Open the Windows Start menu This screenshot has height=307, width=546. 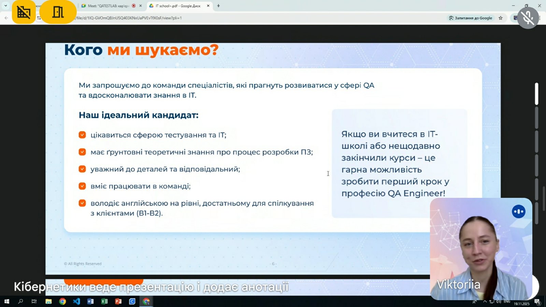(x=6, y=302)
